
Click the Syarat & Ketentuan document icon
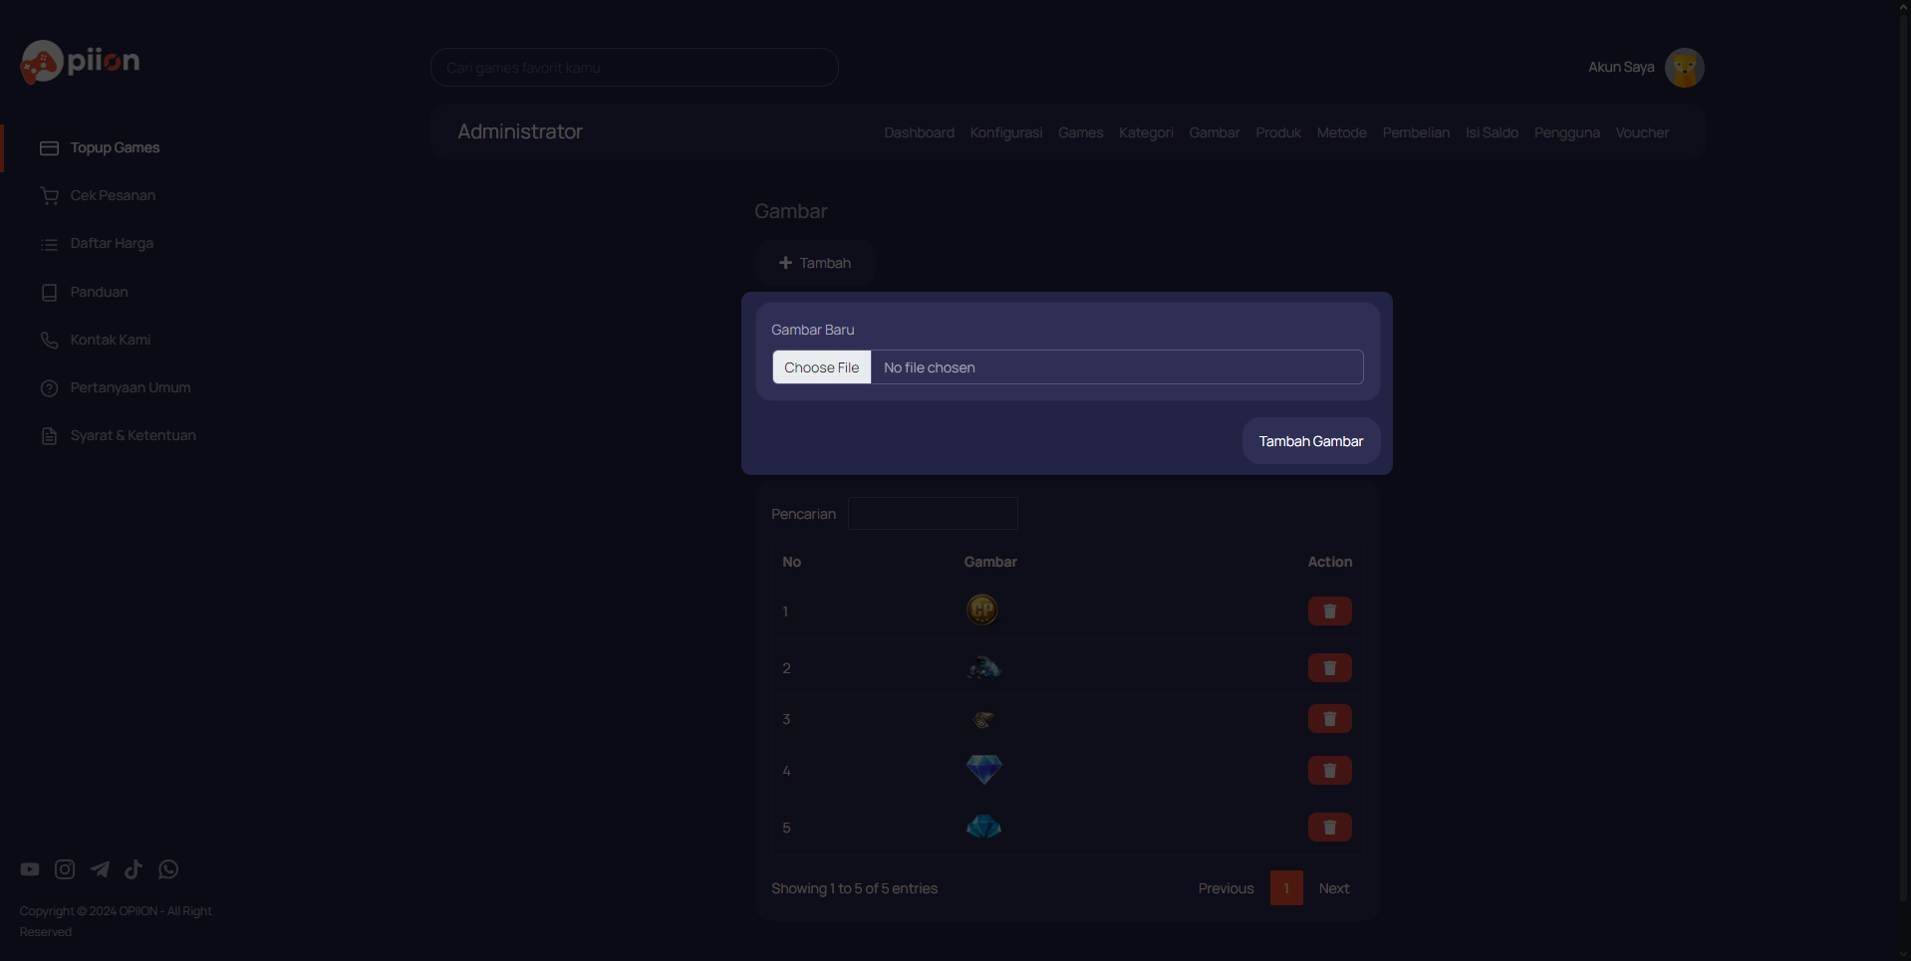point(49,435)
